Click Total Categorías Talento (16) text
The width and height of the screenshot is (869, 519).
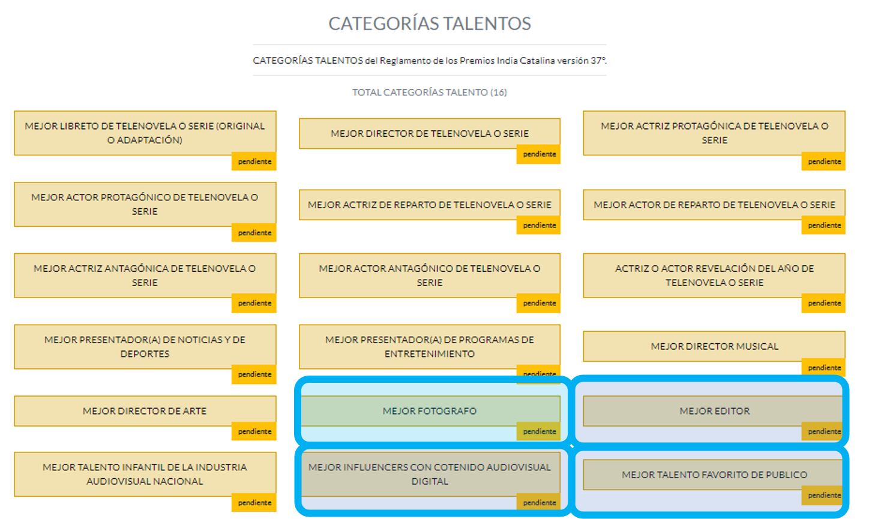pos(430,92)
